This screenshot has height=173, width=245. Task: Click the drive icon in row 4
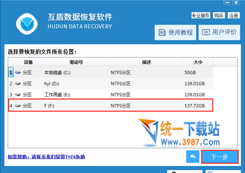point(18,106)
